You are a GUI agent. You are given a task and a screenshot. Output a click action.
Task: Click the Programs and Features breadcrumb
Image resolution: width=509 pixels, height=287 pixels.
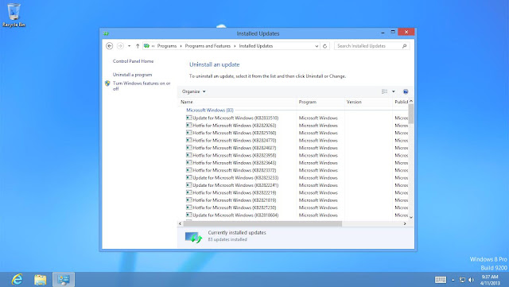208,46
